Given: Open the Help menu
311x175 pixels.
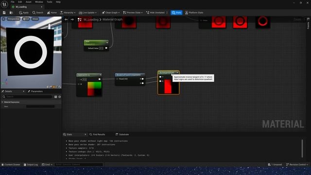Looking at the screenshot, I should 58,2.
